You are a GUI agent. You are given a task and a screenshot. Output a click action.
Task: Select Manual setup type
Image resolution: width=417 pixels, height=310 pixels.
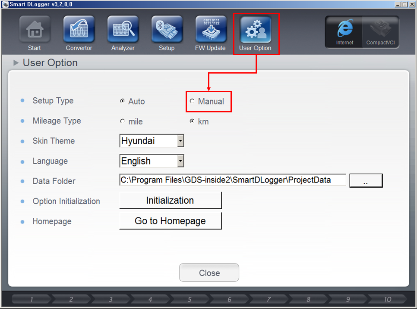coord(192,101)
